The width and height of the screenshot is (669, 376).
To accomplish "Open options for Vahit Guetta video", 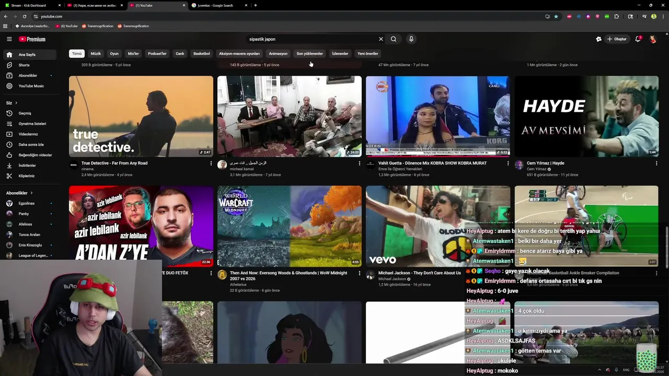I will coord(507,163).
